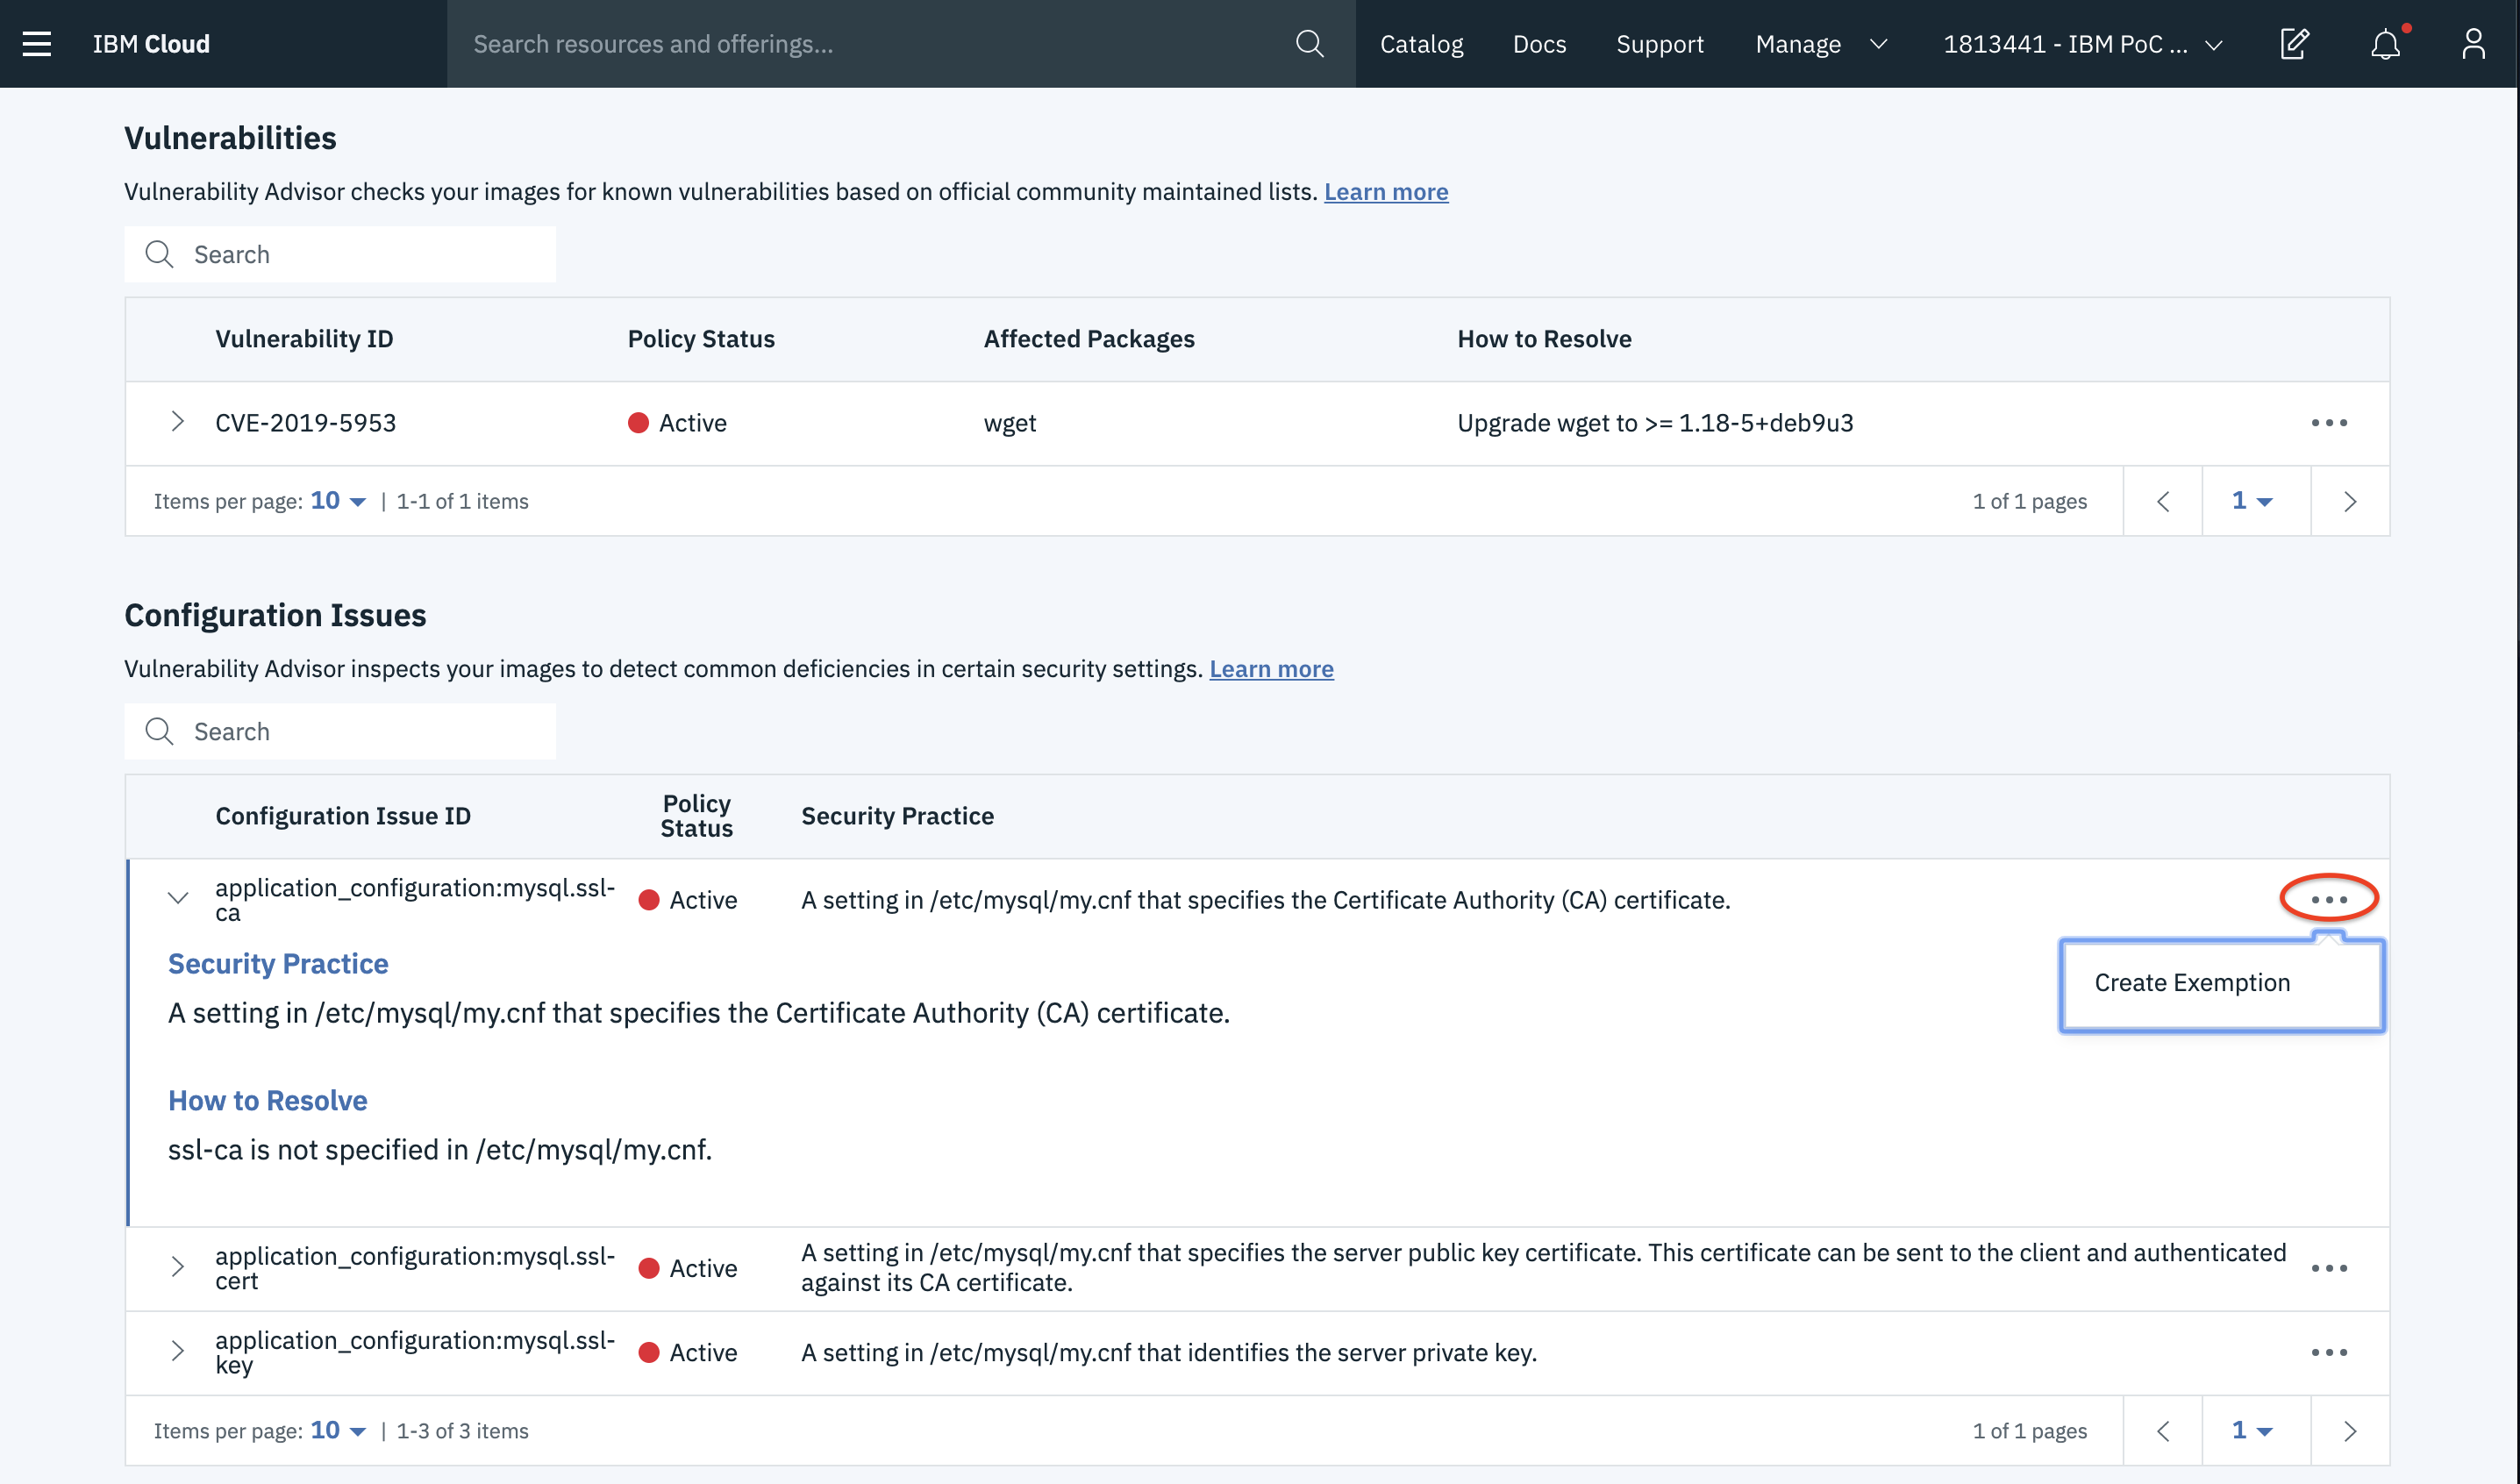This screenshot has width=2520, height=1484.
Task: Expand the mysql.ssl-cert configuration issue row
Action: click(x=178, y=1267)
